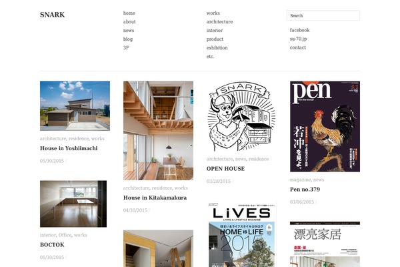Click the SNARK mascot illustration
This screenshot has height=267, width=400.
[241, 116]
